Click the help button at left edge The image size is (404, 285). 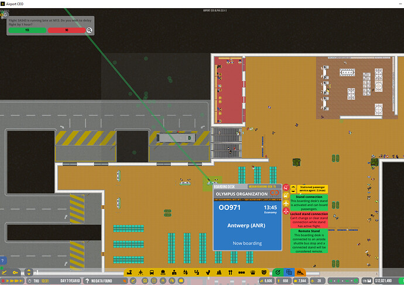pyautogui.click(x=3, y=260)
